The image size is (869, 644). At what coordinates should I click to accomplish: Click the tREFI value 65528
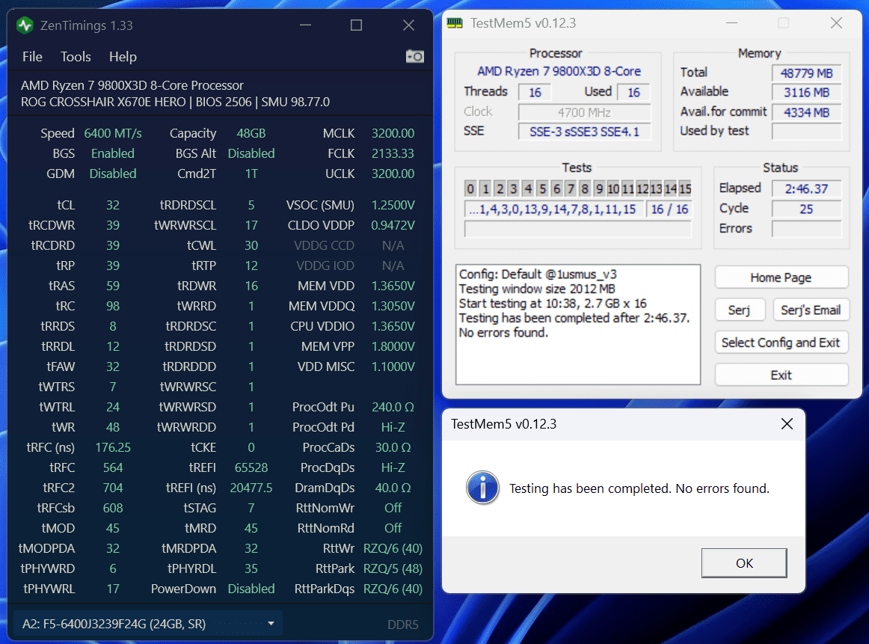point(251,467)
